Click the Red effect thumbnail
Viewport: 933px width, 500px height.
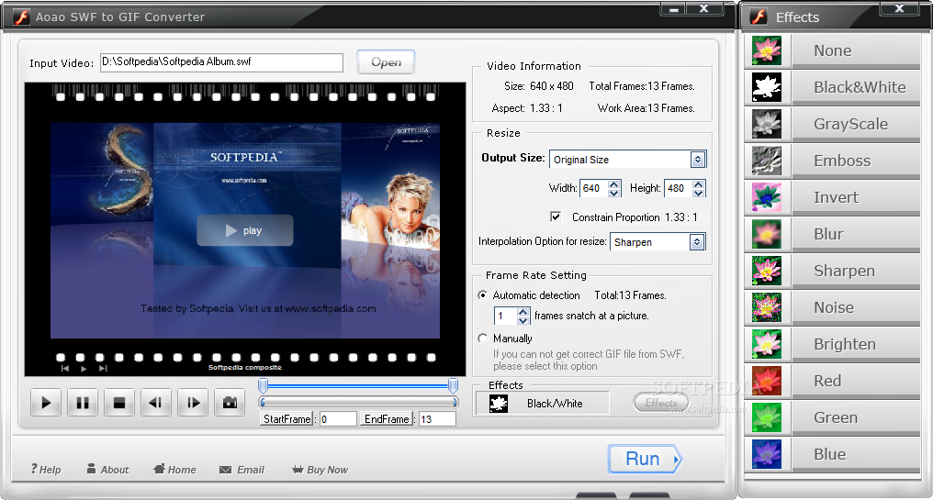[767, 381]
